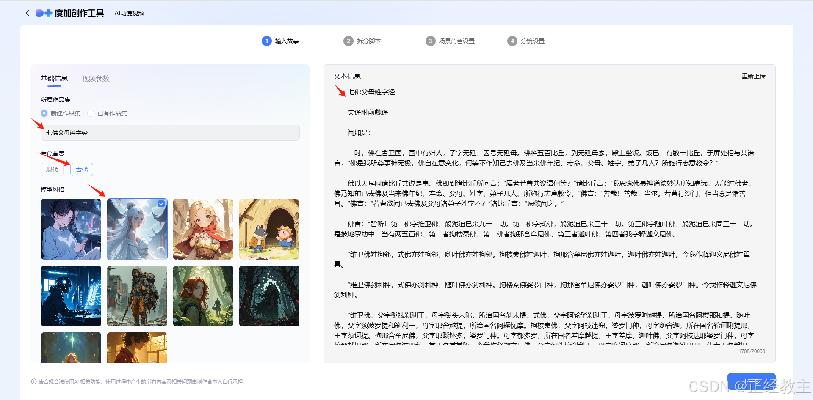Click the 失译附前魏译 line in the text

368,112
